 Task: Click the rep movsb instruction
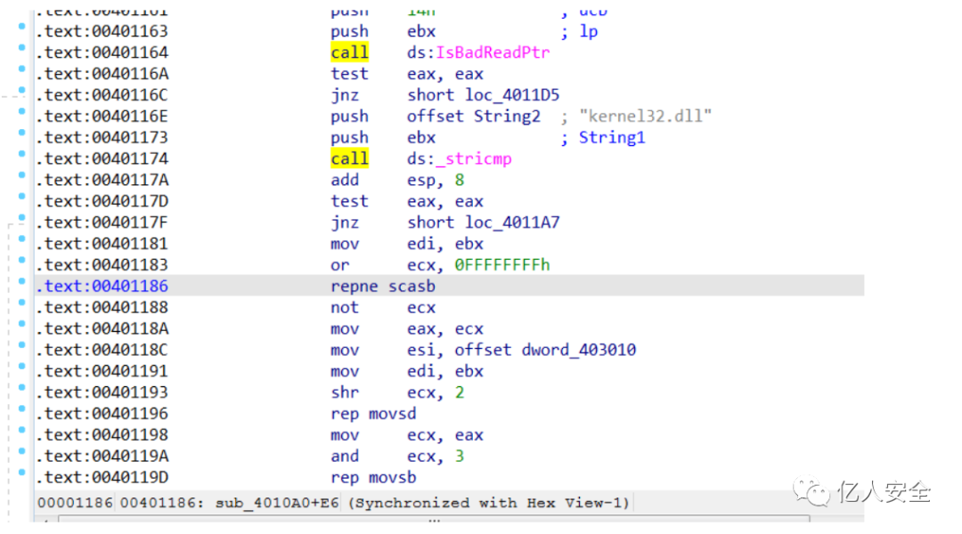pyautogui.click(x=373, y=478)
